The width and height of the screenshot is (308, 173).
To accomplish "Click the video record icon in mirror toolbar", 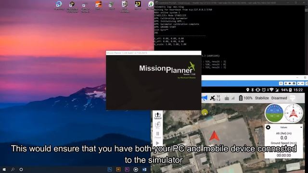I will click(x=290, y=83).
